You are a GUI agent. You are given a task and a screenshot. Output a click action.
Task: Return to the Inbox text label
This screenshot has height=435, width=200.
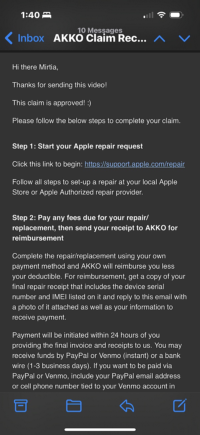(x=31, y=38)
